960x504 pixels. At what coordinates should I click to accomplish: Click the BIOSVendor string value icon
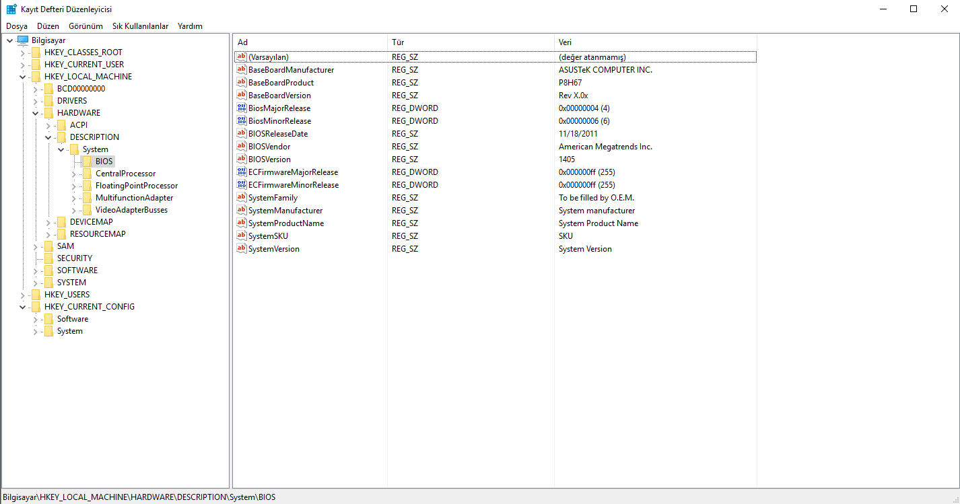click(x=242, y=147)
